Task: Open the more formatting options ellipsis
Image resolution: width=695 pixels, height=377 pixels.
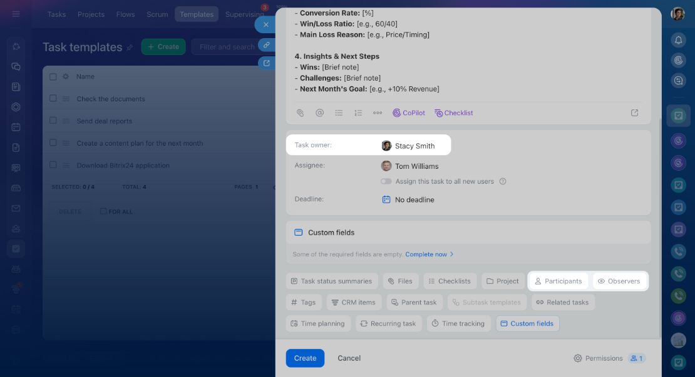Action: [378, 113]
